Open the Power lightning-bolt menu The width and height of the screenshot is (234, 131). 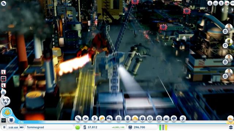tap(94, 119)
